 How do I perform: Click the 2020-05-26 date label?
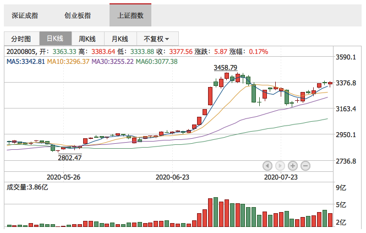click(63, 177)
